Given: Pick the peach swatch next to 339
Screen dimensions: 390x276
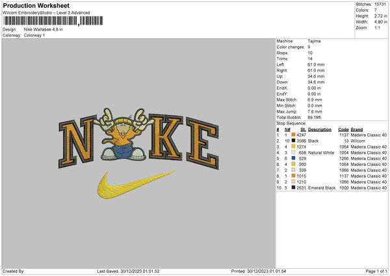Looking at the screenshot, I should 294,170.
